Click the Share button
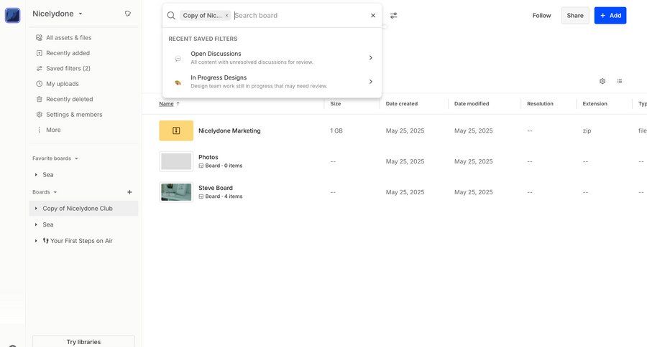 pos(575,16)
